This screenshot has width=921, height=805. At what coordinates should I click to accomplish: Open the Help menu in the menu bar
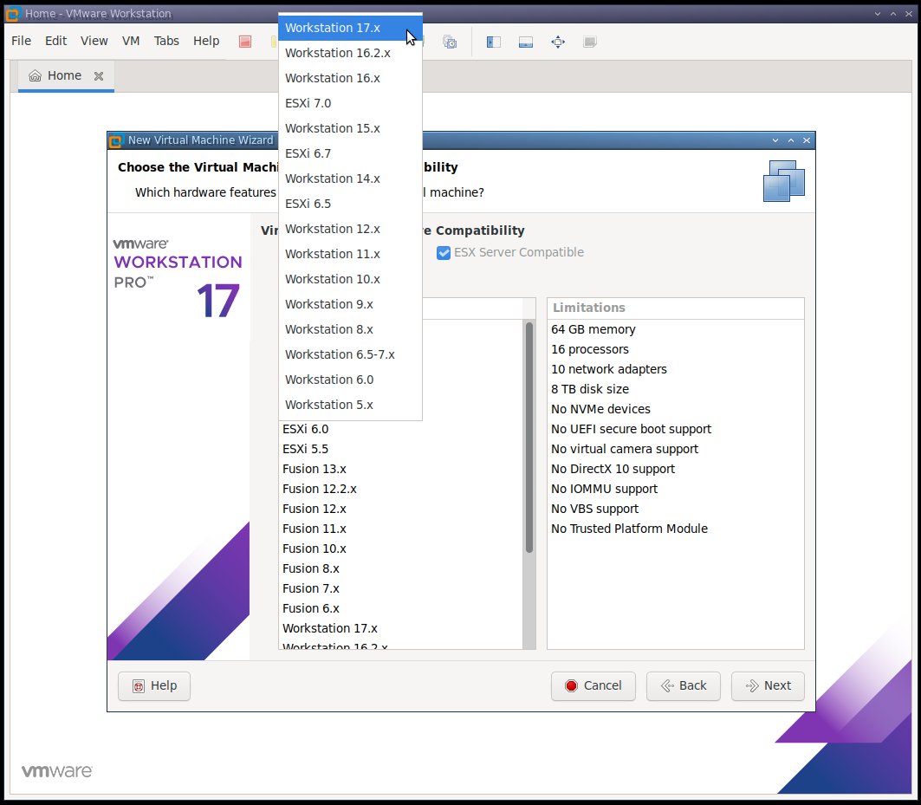[x=206, y=41]
